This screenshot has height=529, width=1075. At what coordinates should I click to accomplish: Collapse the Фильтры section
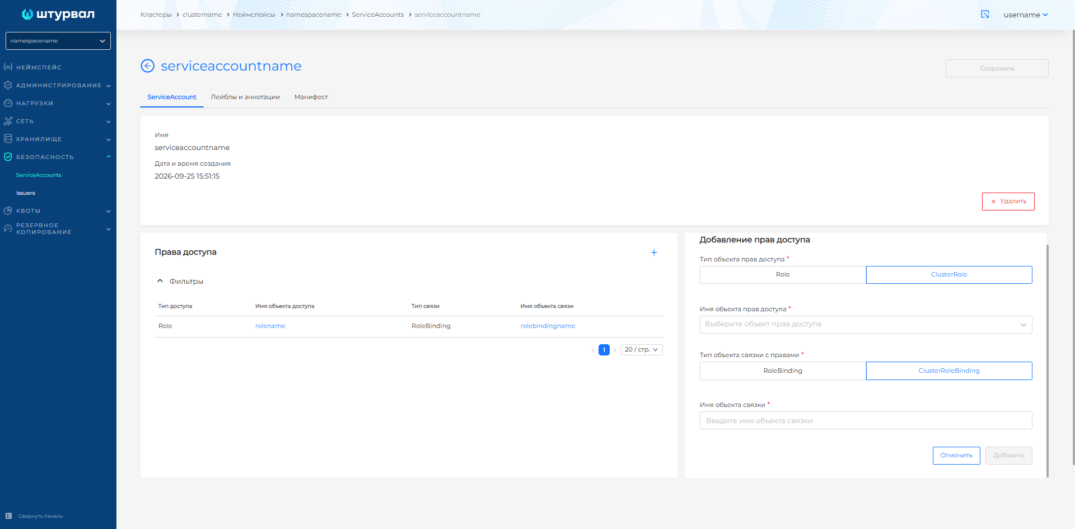[160, 281]
